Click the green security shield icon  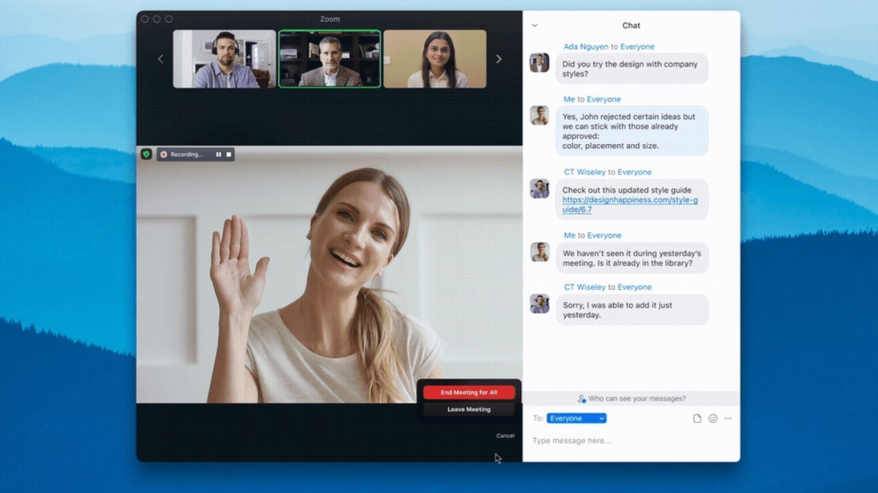pos(146,153)
